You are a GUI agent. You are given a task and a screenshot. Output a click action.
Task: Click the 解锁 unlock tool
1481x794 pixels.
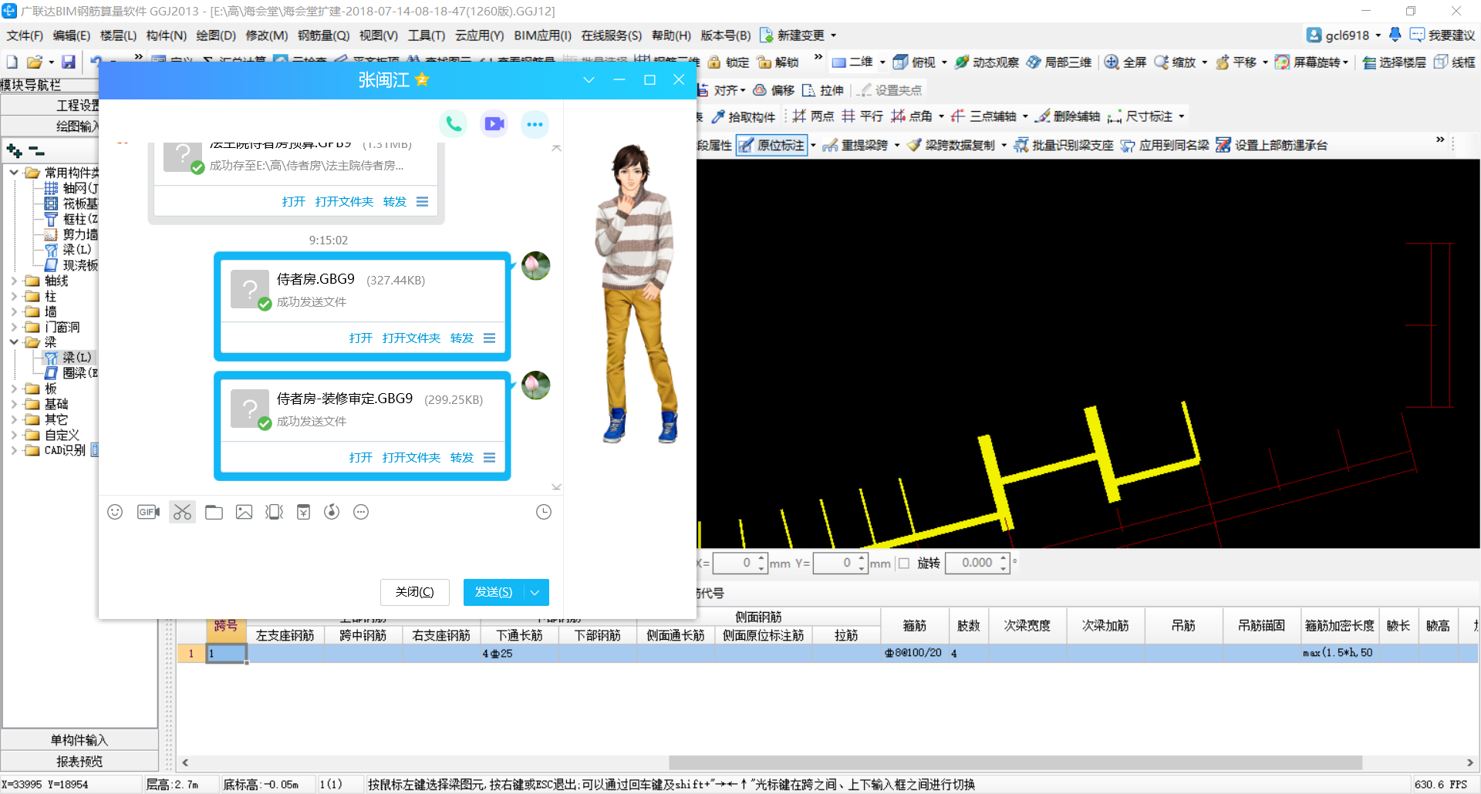click(x=778, y=62)
